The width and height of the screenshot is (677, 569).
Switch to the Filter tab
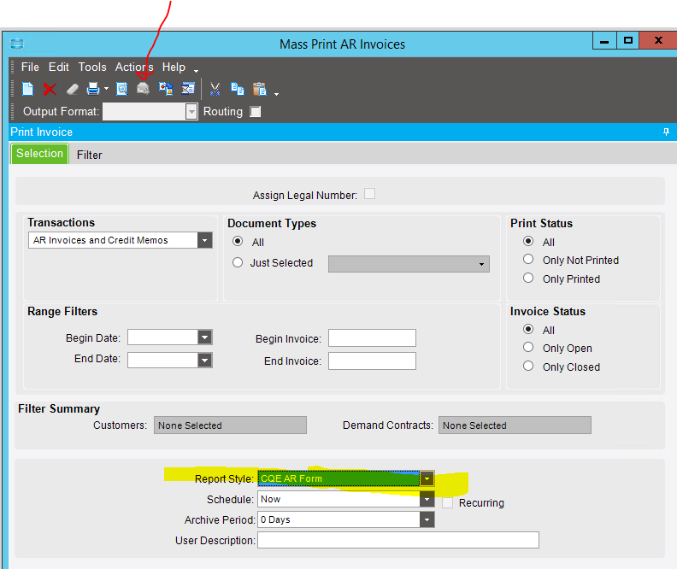coord(90,155)
